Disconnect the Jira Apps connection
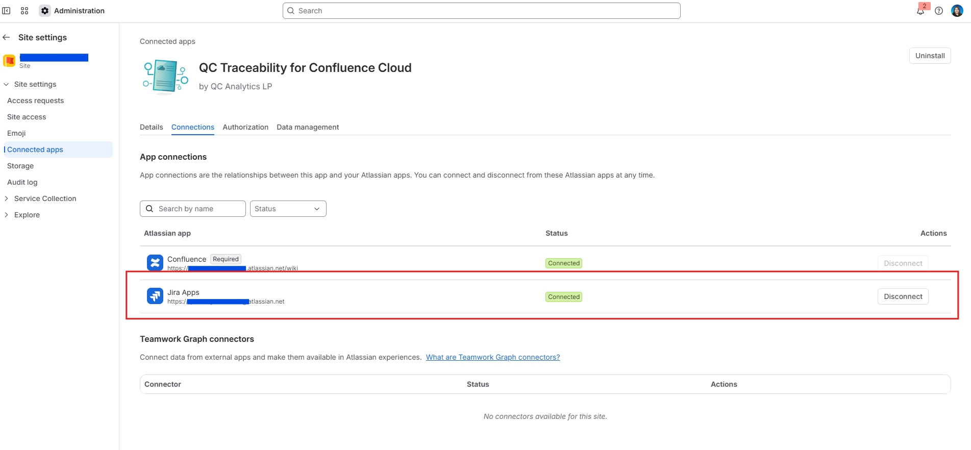The height and width of the screenshot is (450, 971). pyautogui.click(x=903, y=296)
